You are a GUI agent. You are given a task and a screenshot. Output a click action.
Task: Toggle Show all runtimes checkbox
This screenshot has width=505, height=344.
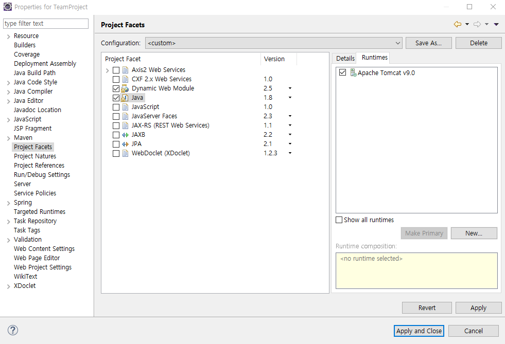[339, 220]
